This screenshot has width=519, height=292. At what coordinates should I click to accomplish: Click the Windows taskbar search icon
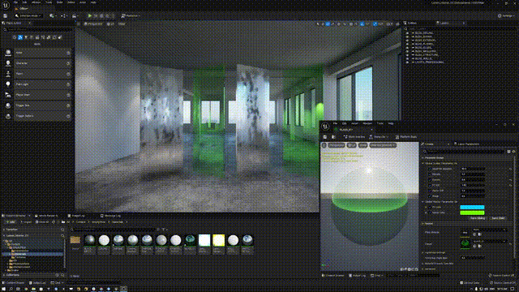click(11, 289)
